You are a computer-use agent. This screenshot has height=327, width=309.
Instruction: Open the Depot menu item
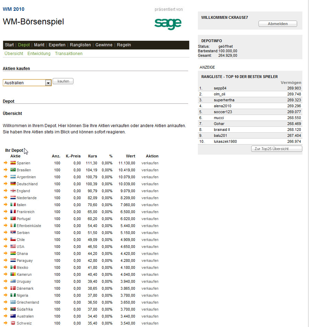pyautogui.click(x=24, y=45)
